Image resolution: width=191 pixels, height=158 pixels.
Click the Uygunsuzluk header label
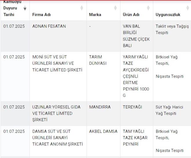click(x=168, y=15)
